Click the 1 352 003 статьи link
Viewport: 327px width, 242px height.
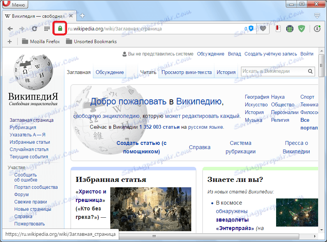click(x=159, y=127)
